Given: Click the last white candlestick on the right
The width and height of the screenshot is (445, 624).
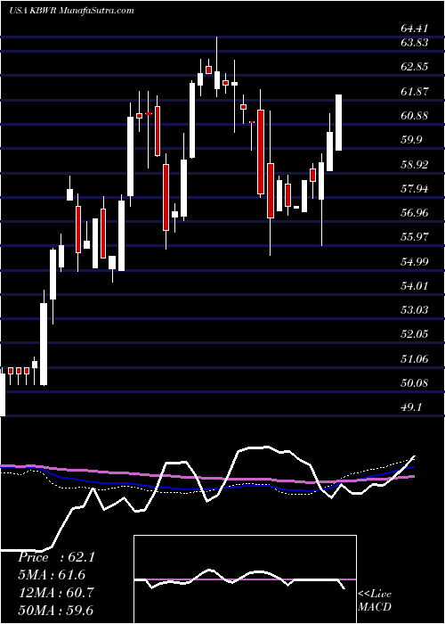Looking at the screenshot, I should coord(338,123).
